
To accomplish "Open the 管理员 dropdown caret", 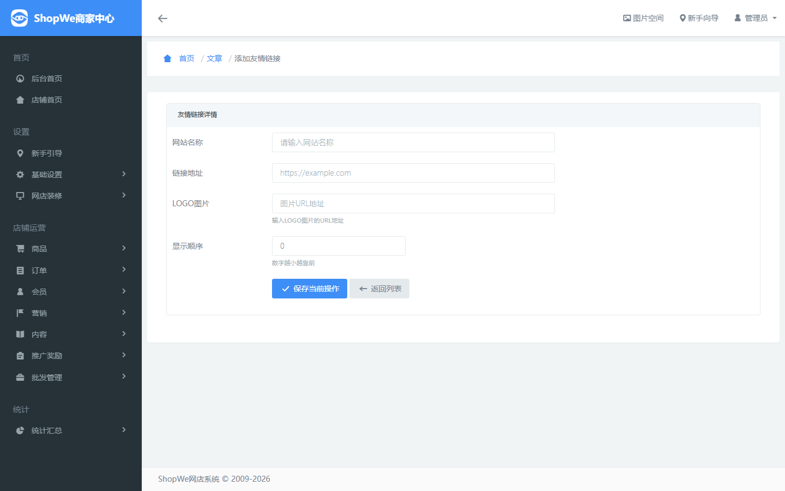I will (x=775, y=19).
